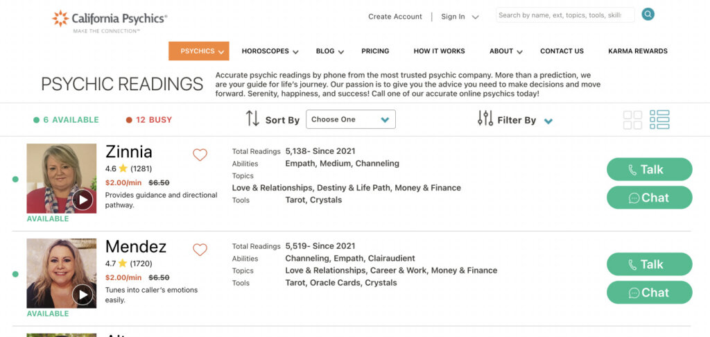
Task: Start a Talk call with Mendez
Action: coord(649,264)
